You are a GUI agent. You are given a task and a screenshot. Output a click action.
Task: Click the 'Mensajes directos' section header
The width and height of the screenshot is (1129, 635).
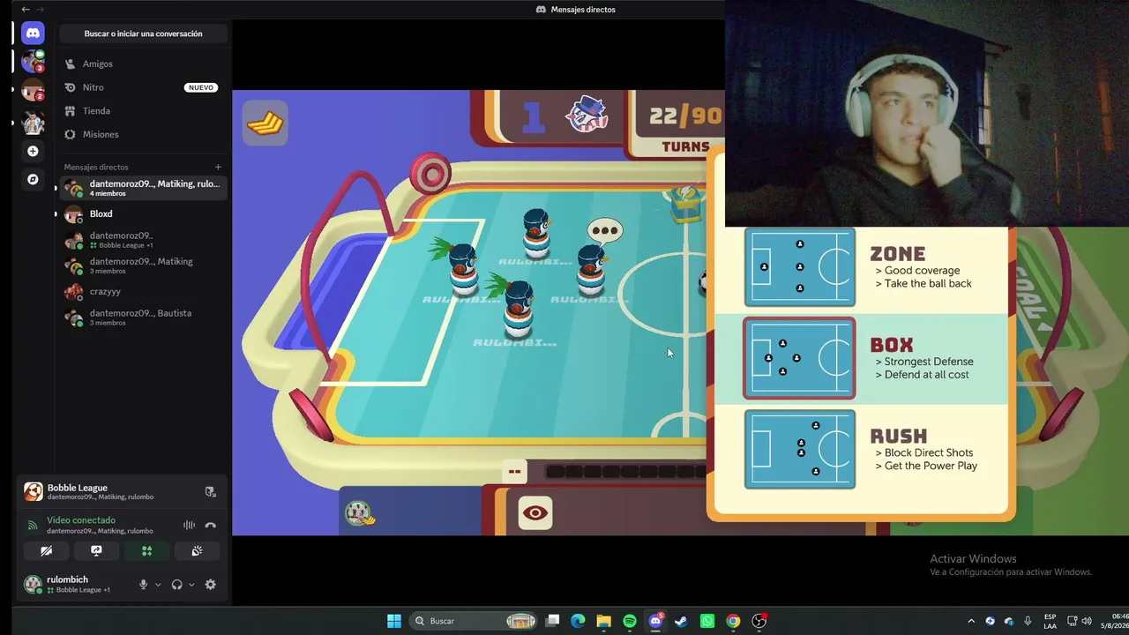[x=96, y=167]
